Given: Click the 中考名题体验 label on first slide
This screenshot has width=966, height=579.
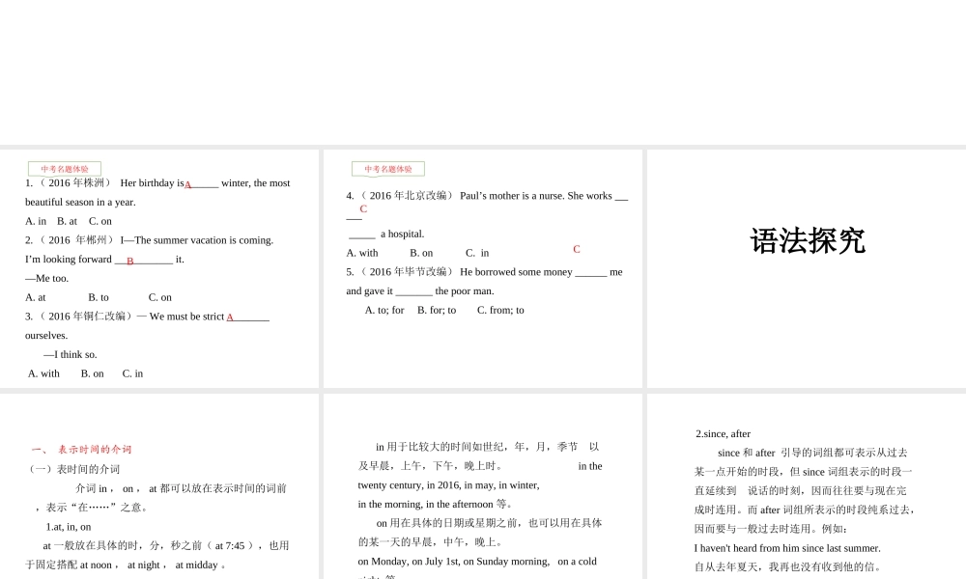Looking at the screenshot, I should point(65,169).
